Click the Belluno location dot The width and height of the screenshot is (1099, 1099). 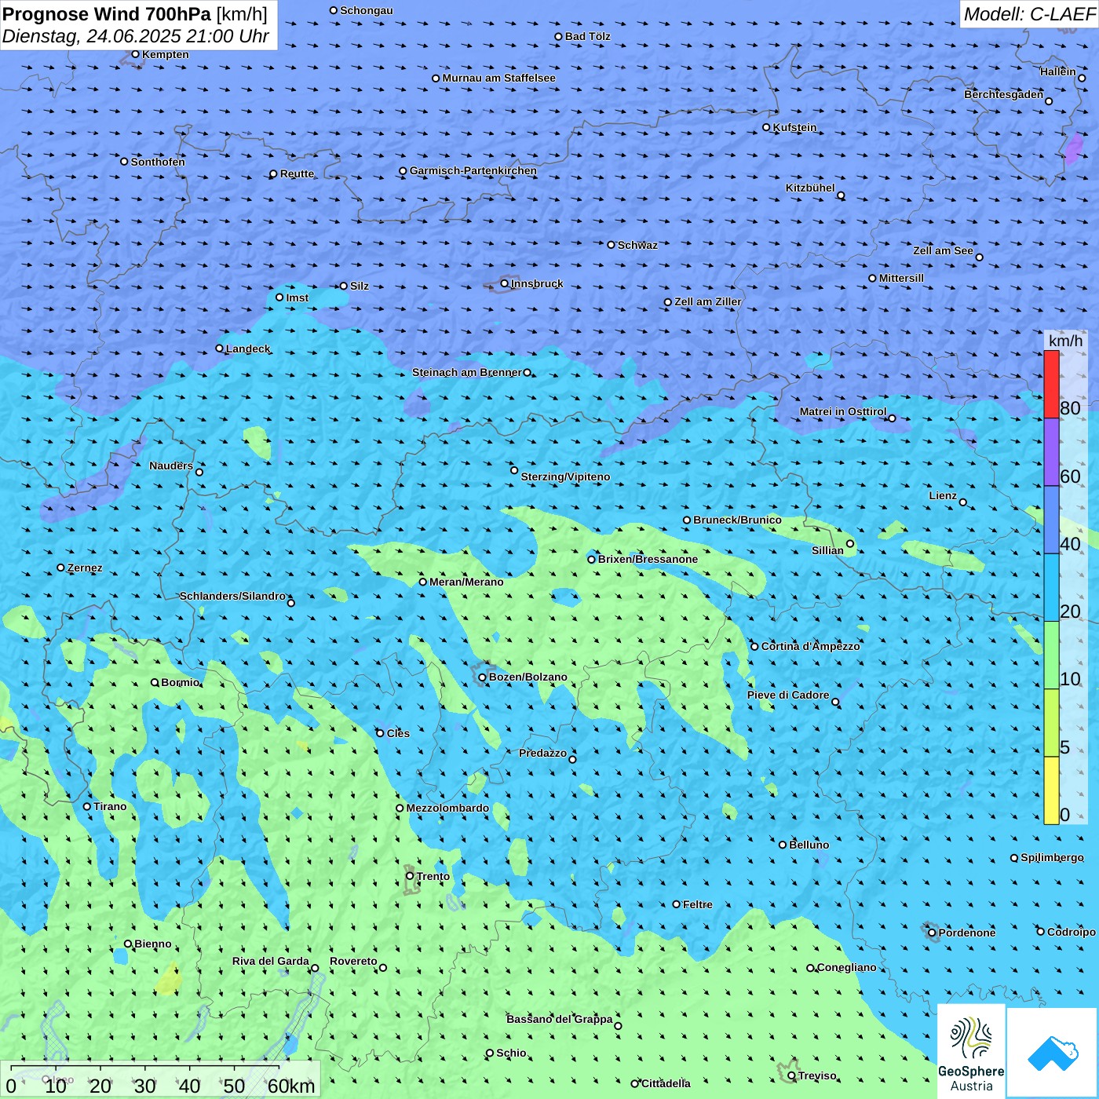783,845
